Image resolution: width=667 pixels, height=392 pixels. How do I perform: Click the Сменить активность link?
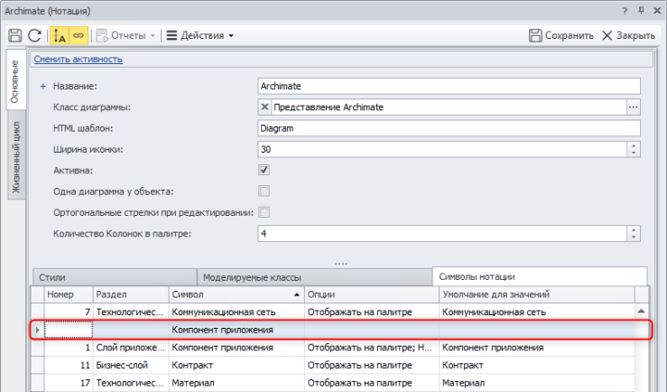click(x=79, y=60)
